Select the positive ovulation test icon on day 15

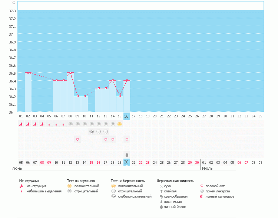[x=120, y=124]
